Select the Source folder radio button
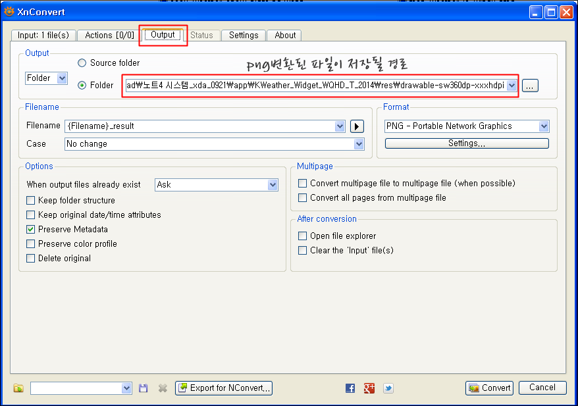The image size is (578, 406). [x=82, y=63]
